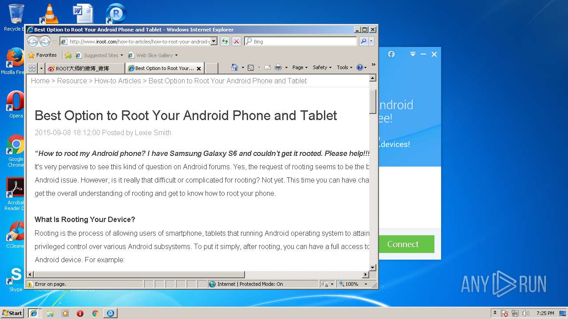
Task: Open iRoot window menu dropdown icon
Action: 413,54
